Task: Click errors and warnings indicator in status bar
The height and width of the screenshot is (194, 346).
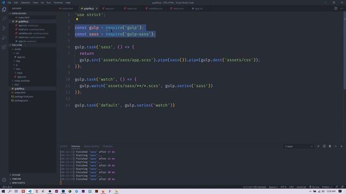Action: click(x=7, y=187)
